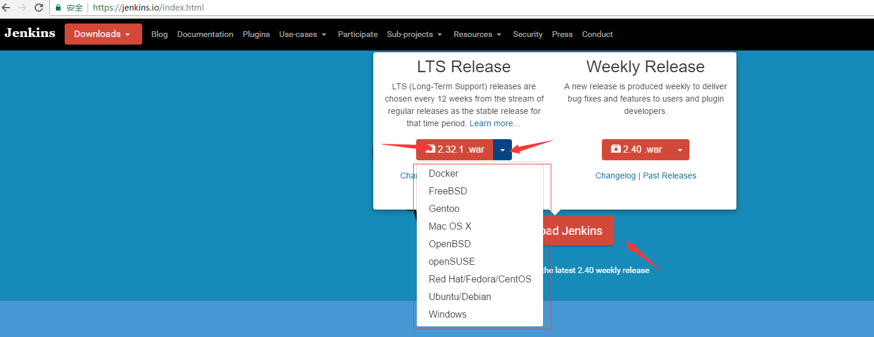Expand the Sub-projects nav menu
The height and width of the screenshot is (337, 874).
[x=414, y=34]
